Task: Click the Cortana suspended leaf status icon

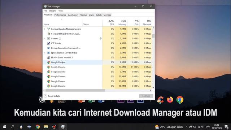Action: (101, 39)
